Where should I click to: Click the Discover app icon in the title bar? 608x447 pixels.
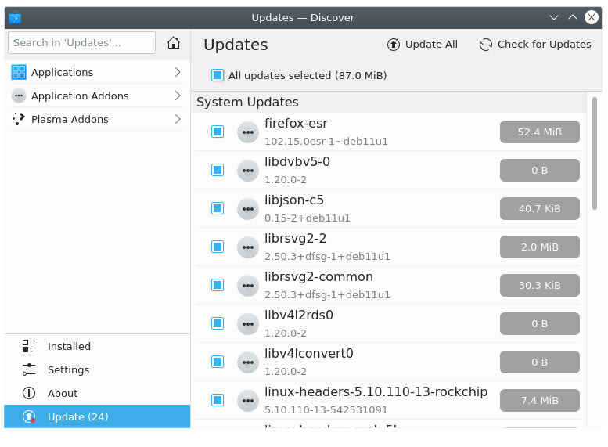pyautogui.click(x=15, y=18)
